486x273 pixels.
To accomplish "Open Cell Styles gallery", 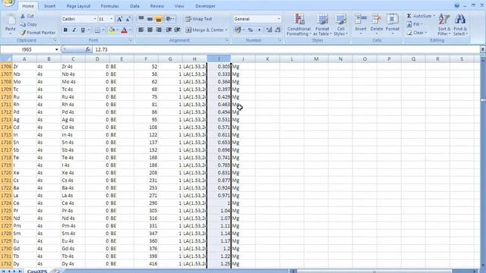I will coord(341,25).
